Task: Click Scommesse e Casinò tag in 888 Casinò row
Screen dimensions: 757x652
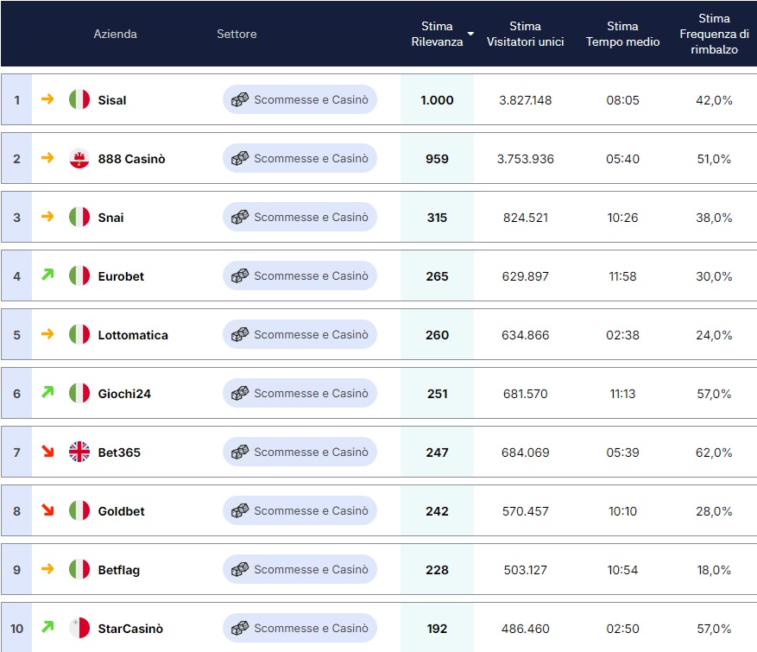Action: [300, 158]
